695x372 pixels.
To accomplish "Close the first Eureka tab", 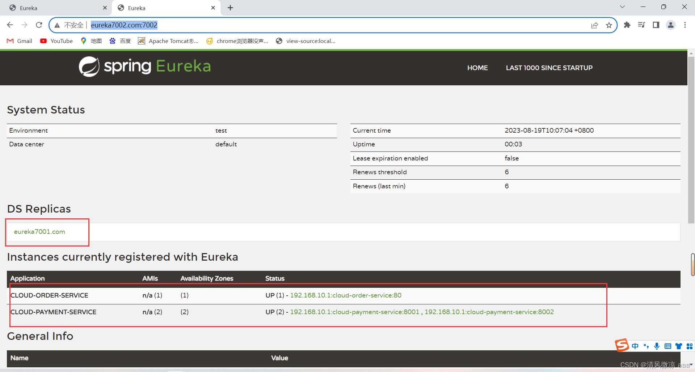I will 105,8.
